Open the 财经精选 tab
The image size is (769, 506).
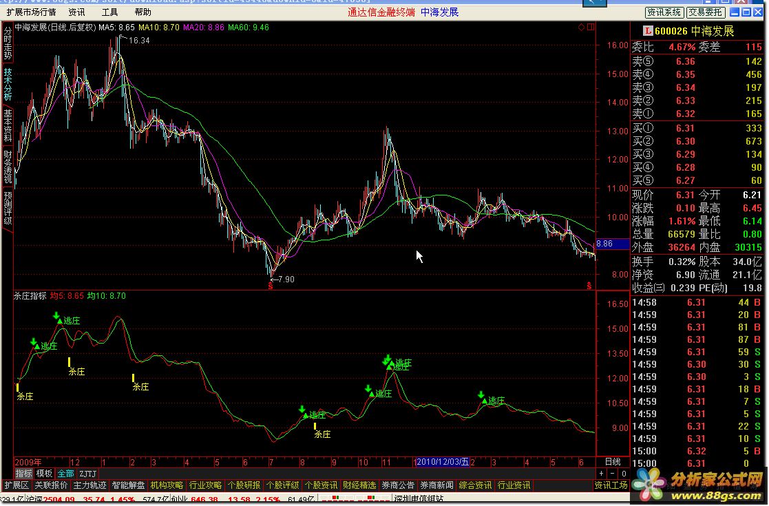pos(359,485)
